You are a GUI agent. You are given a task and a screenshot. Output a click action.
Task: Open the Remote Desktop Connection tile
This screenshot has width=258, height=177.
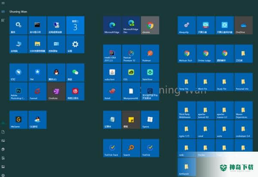(56, 25)
